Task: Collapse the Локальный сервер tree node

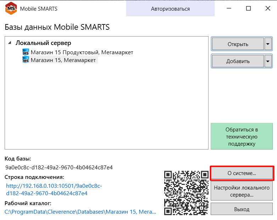Action: coord(10,43)
